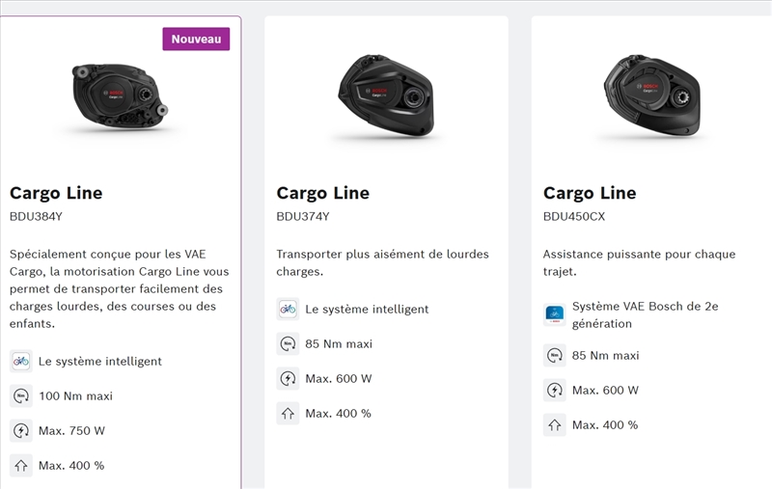Click the BDU450CX model number text
This screenshot has width=772, height=489.
(x=574, y=217)
